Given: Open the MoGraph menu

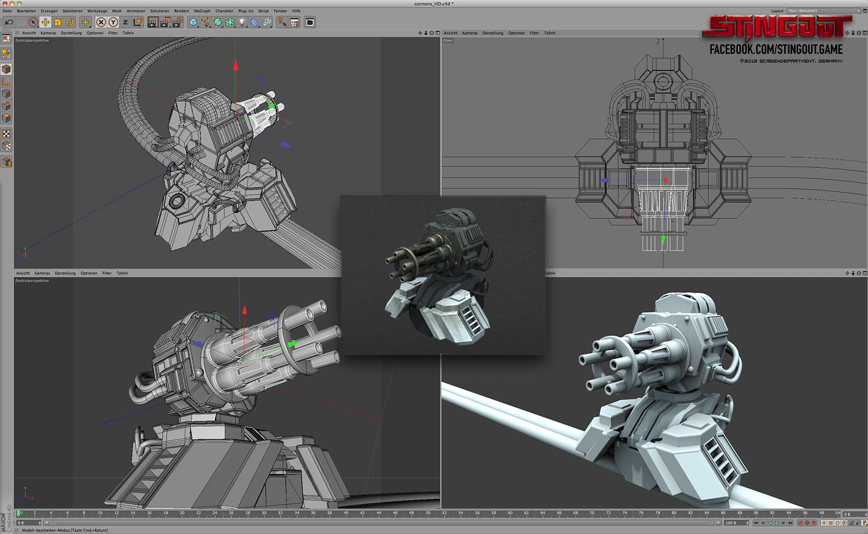Looking at the screenshot, I should click(x=203, y=11).
